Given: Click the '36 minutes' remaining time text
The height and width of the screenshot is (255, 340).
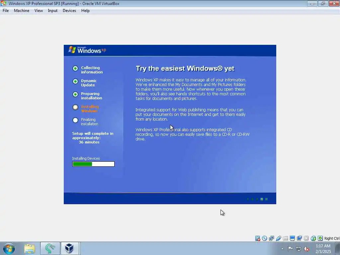Looking at the screenshot, I should [89, 142].
